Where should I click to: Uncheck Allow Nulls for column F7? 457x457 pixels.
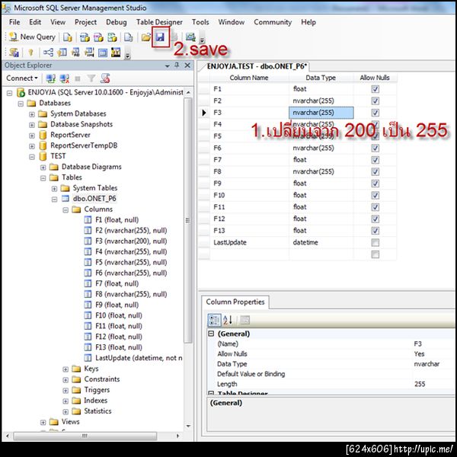pyautogui.click(x=375, y=160)
